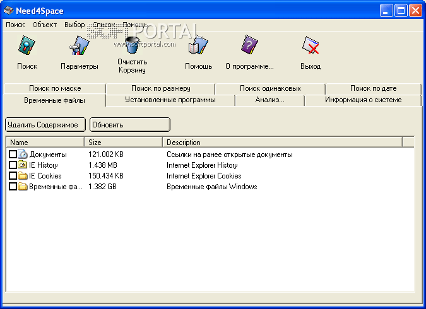Open the Помощь book icon

pos(198,45)
